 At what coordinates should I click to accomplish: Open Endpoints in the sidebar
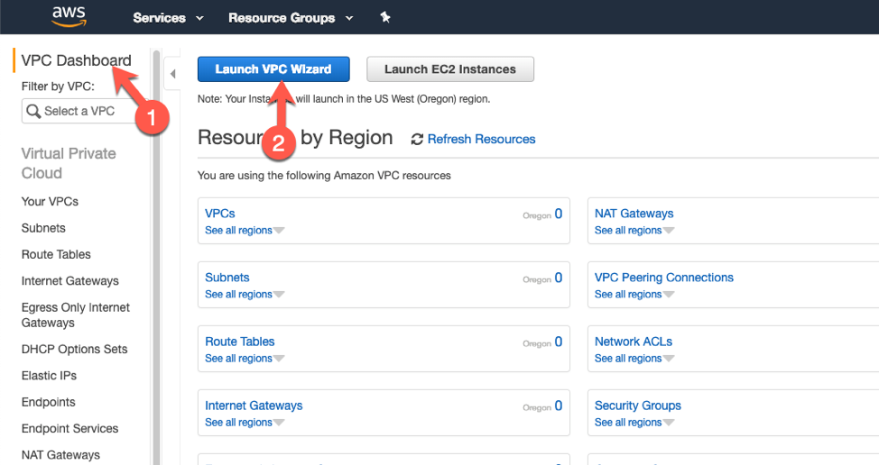(x=48, y=402)
